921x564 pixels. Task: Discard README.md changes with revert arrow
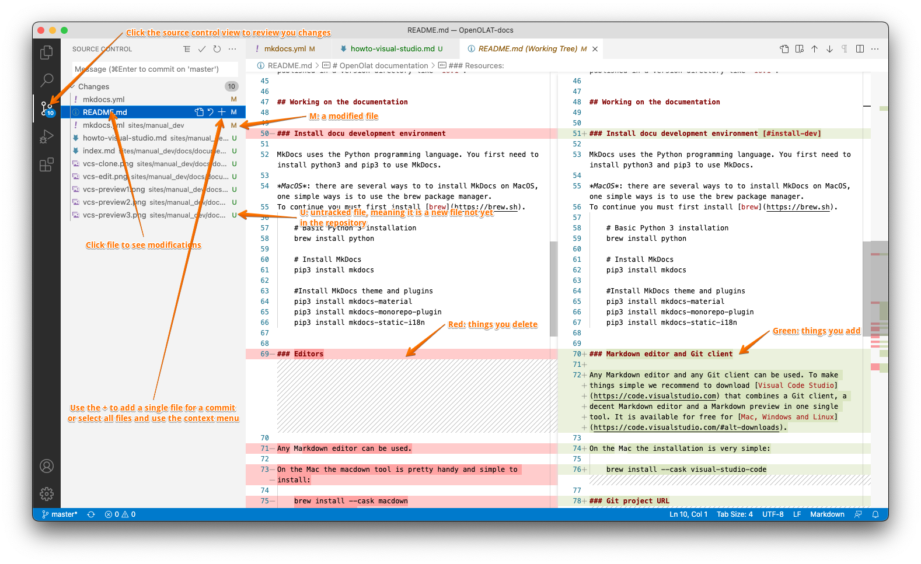pos(211,112)
